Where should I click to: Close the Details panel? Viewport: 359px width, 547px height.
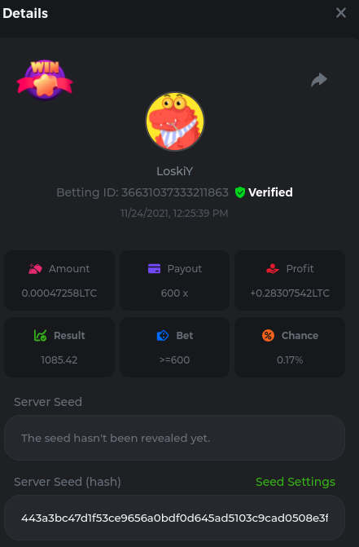(x=341, y=13)
